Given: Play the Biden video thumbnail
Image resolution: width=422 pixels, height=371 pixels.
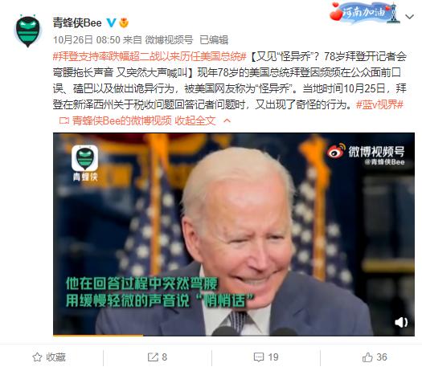Looking at the screenshot, I should 234,234.
